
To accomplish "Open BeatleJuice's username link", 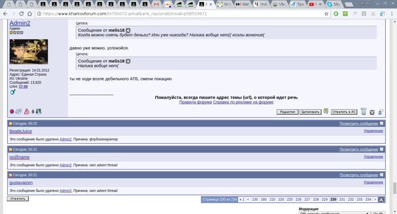I will pos(21,131).
